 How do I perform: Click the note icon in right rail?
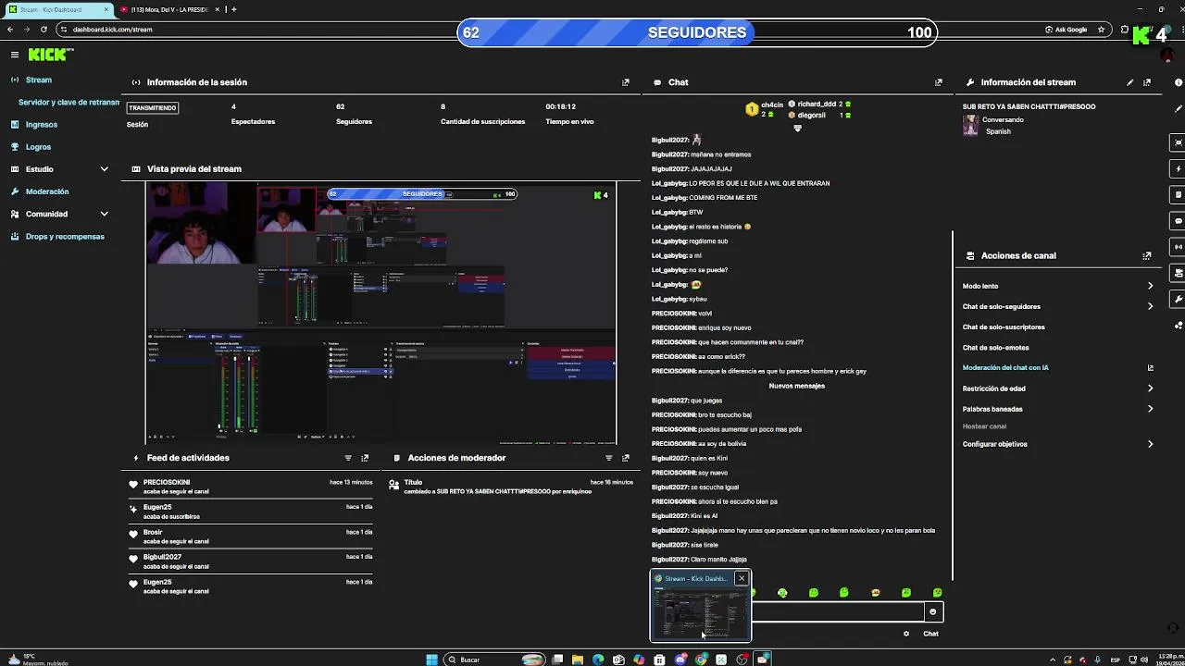1179,194
